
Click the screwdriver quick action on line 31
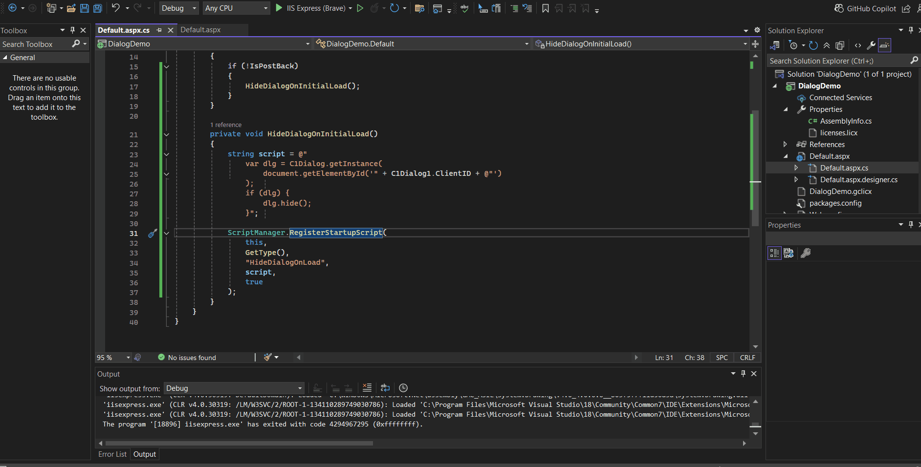pos(153,233)
